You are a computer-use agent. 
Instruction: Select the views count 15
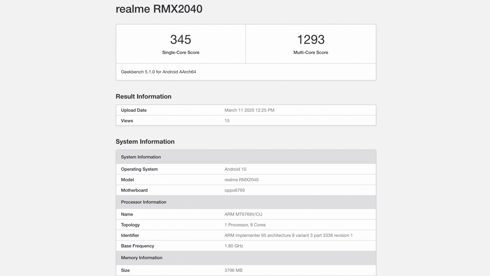227,121
